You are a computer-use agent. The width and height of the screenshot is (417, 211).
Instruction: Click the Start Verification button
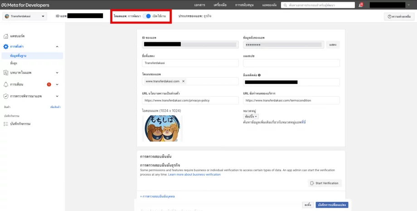pos(325,183)
